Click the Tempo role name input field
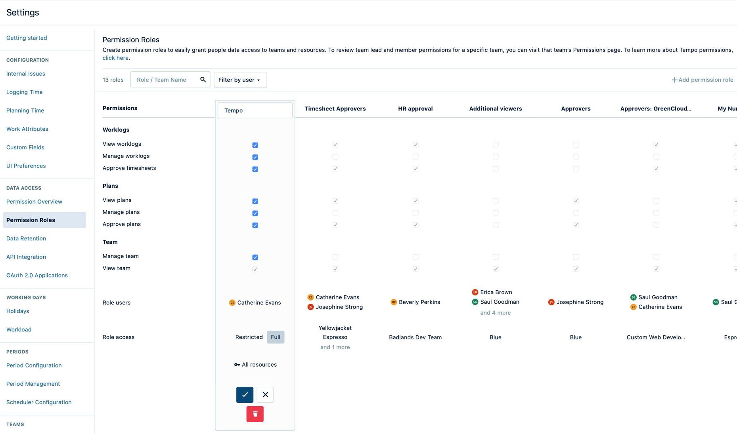Screen dimensions: 737x434 coord(255,110)
